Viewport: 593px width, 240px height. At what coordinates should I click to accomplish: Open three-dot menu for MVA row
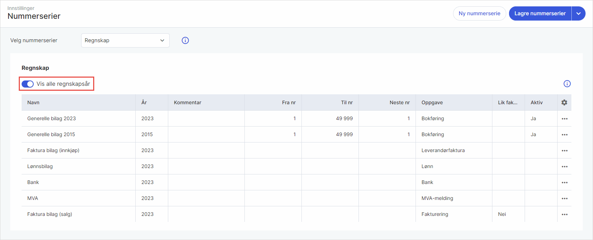[x=565, y=199]
